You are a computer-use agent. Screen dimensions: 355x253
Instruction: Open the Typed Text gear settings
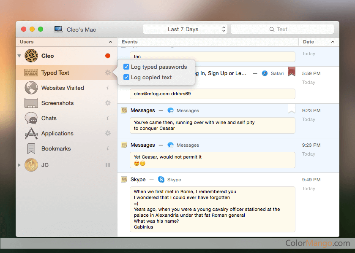click(x=108, y=73)
